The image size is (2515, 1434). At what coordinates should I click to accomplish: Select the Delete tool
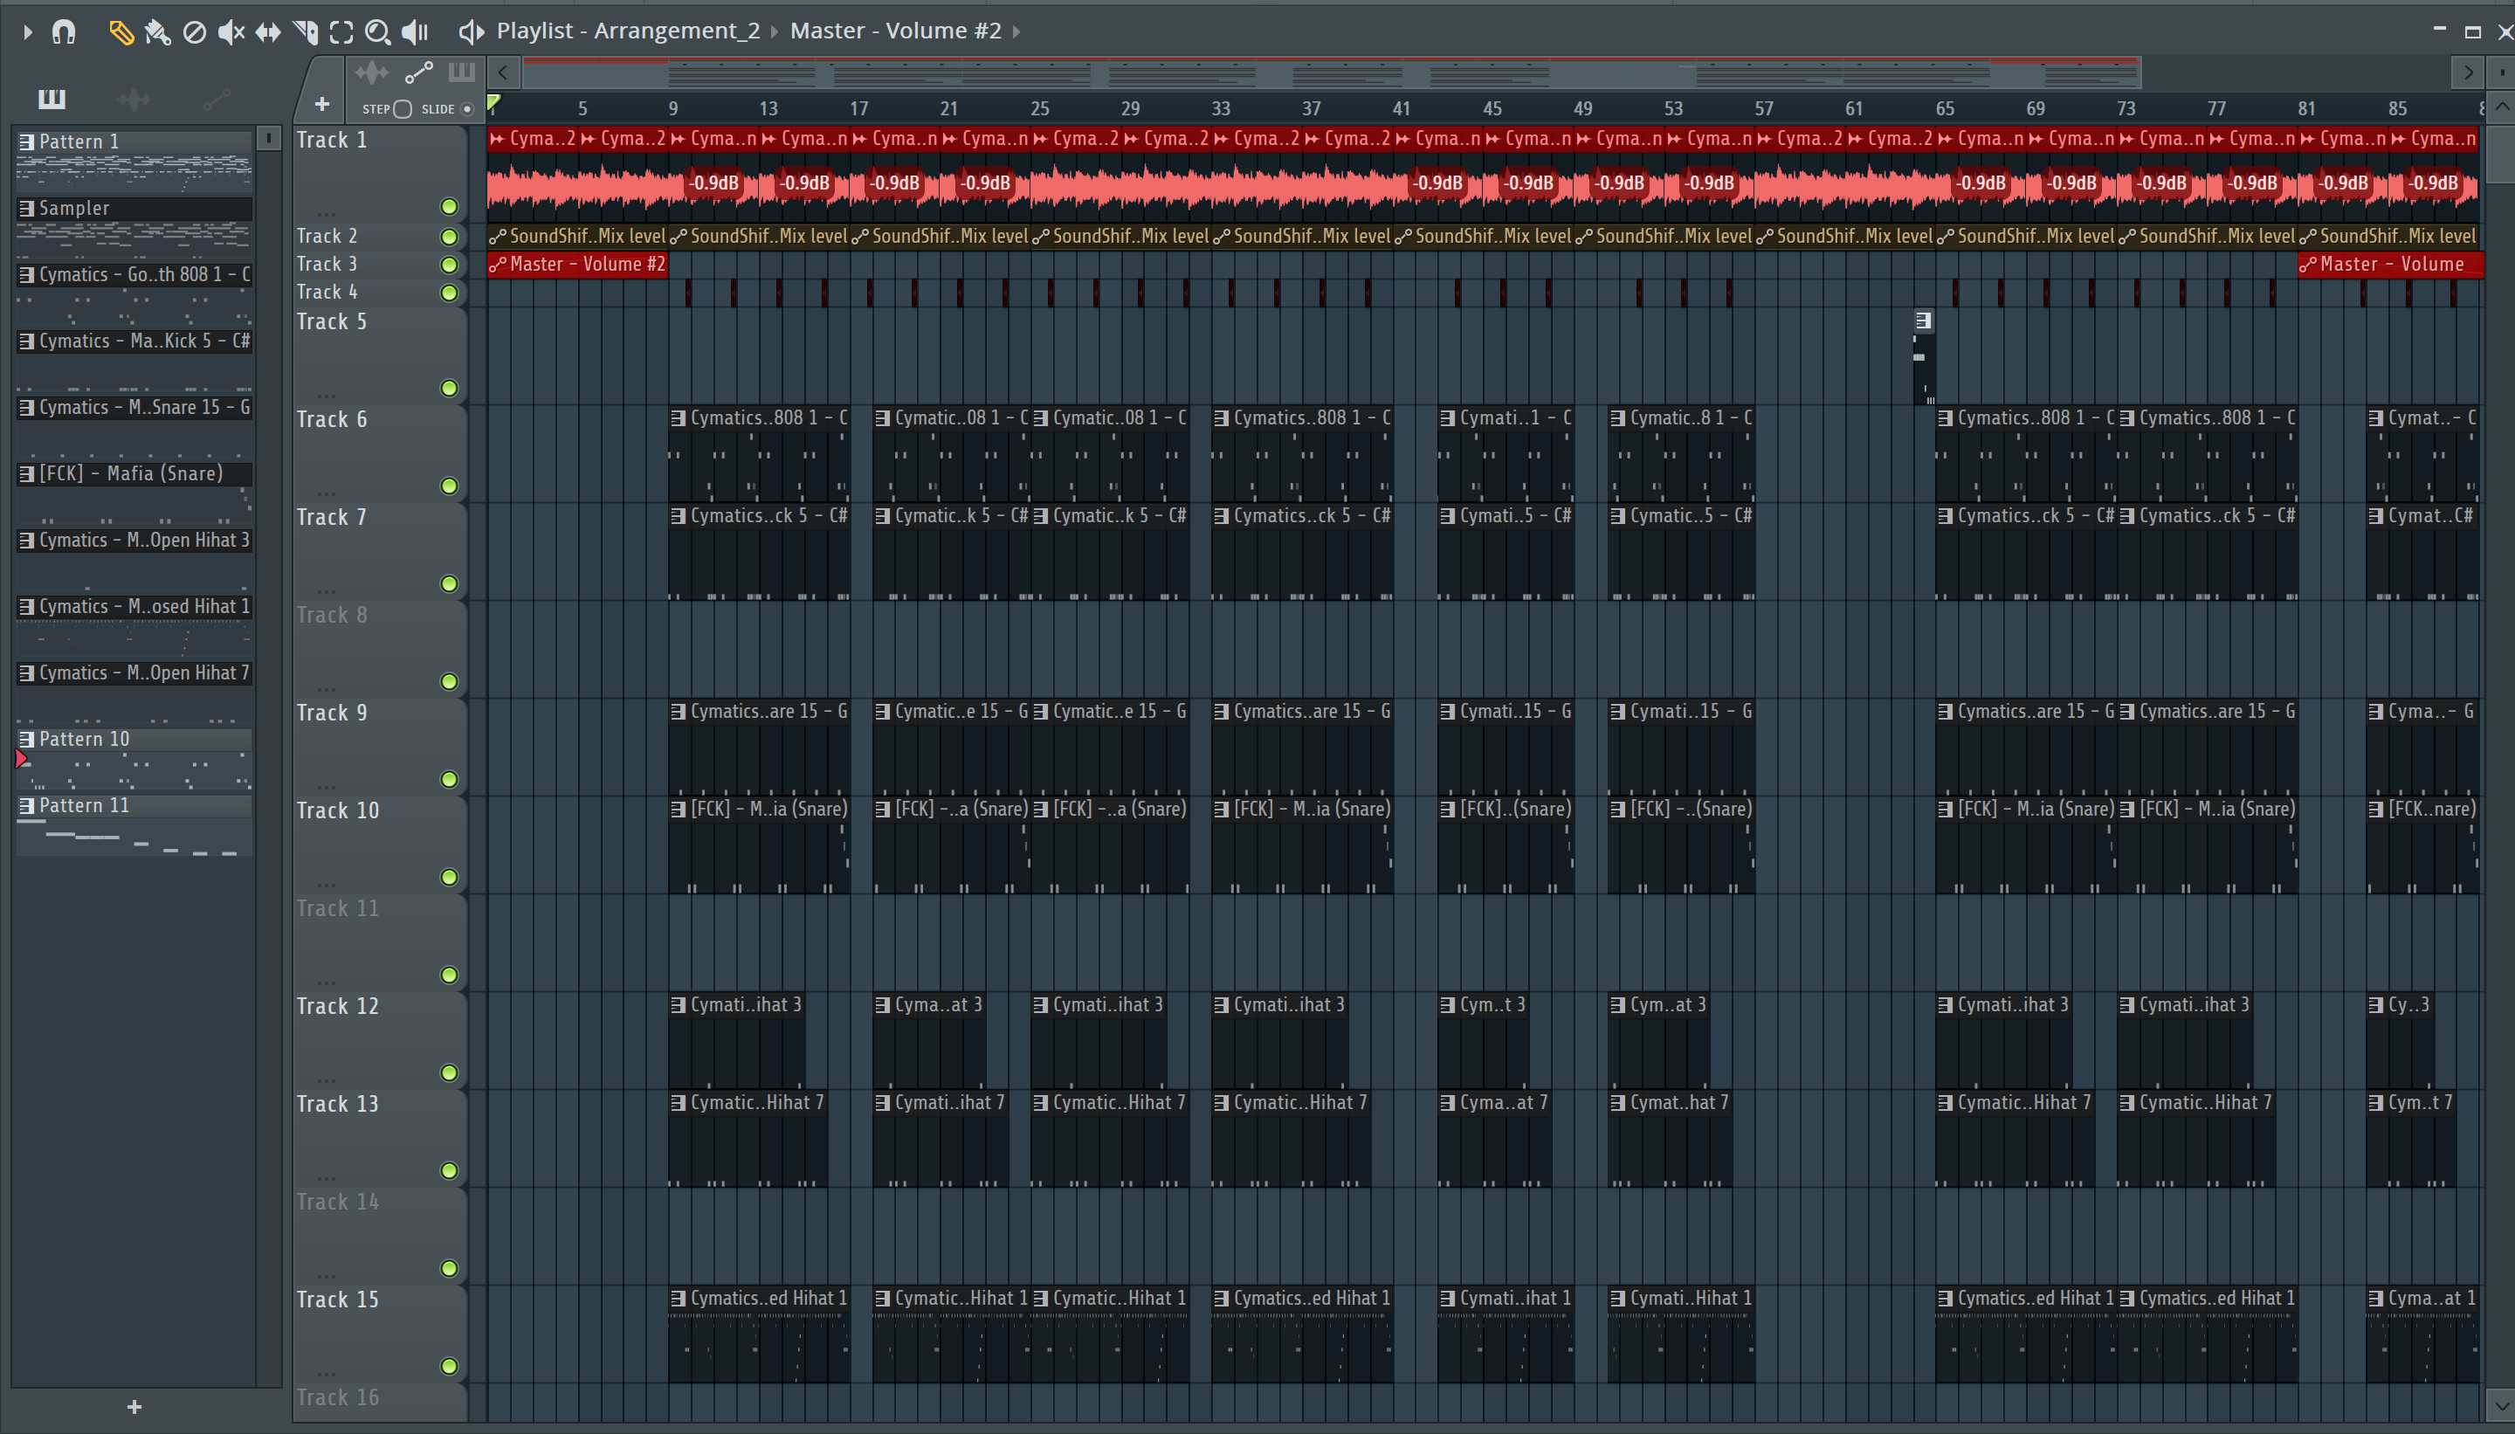point(195,32)
